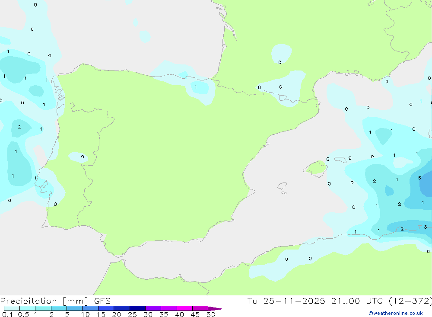This screenshot has height=317, width=432.
Task: Click the '30' legend scale label
Action: (x=148, y=314)
